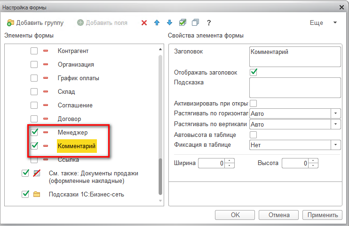Open Фиксация в таблице dropdown
This screenshot has width=349, height=226.
coord(335,145)
